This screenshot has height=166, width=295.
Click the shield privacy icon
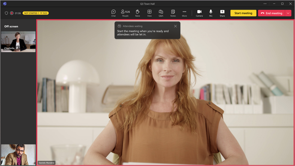(6, 13)
